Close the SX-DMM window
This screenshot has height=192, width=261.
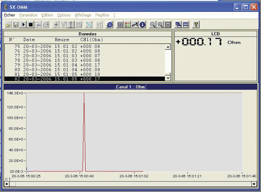(x=254, y=7)
